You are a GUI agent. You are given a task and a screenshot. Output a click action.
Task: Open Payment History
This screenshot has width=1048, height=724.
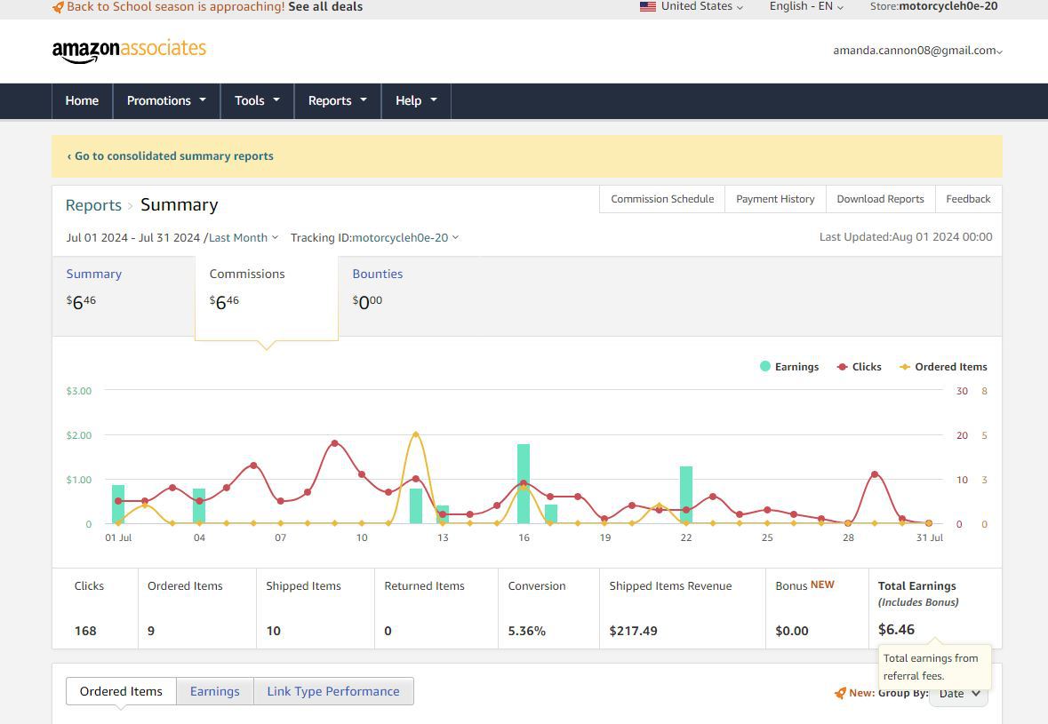tap(775, 199)
